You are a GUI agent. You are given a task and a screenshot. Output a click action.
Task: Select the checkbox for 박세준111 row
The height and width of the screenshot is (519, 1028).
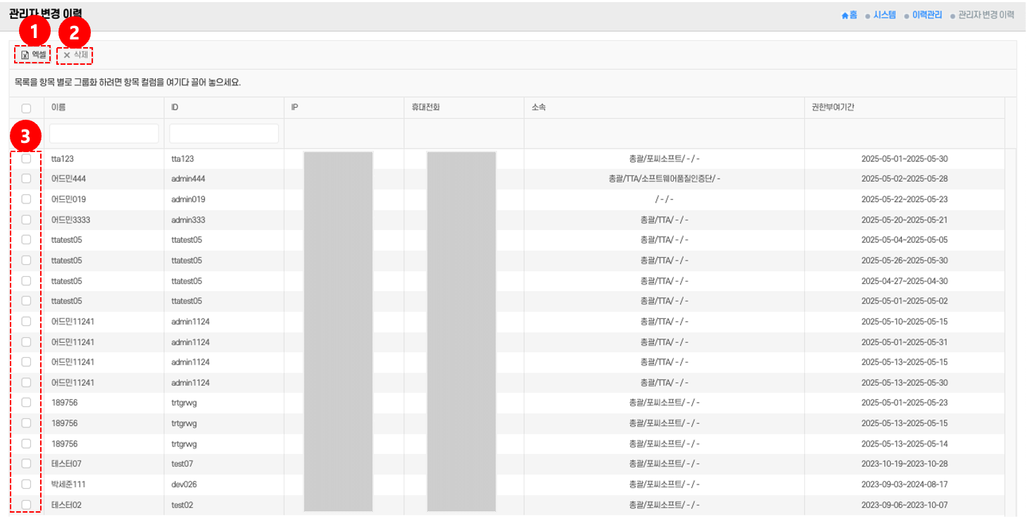[x=26, y=484]
